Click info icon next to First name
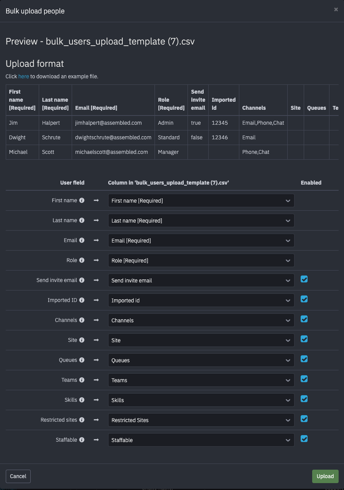344x490 pixels. tap(82, 200)
